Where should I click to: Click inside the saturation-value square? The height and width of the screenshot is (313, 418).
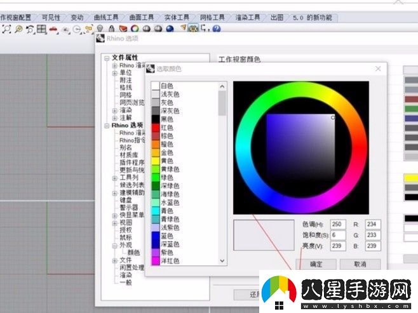pyautogui.click(x=300, y=147)
